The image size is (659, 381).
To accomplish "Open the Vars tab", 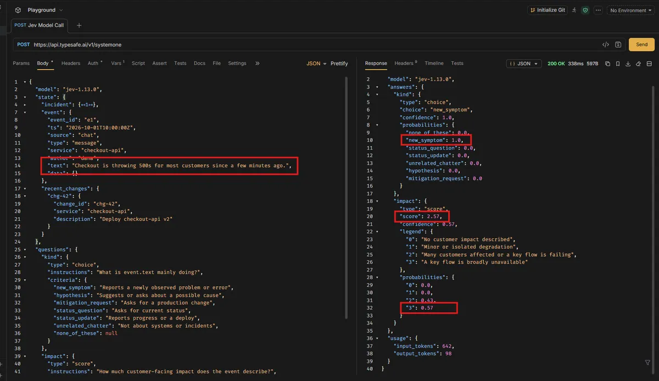I will (117, 63).
